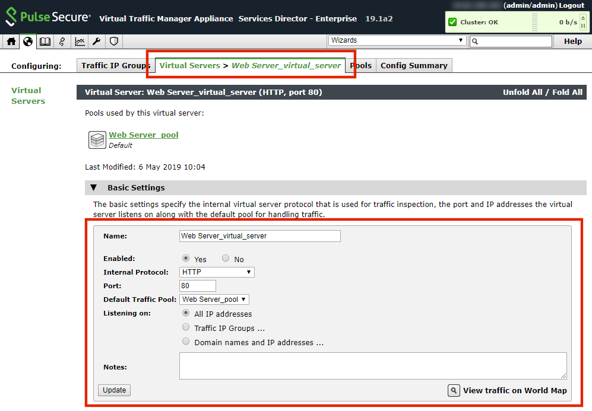Open the Home icon in toolbar
The image size is (592, 411).
(11, 42)
